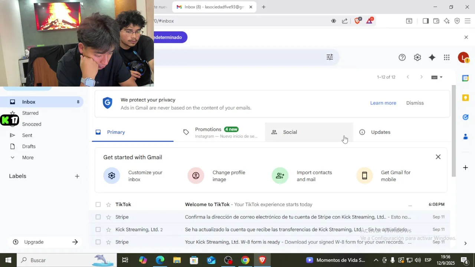Show side panel chevron at bottom right
The width and height of the screenshot is (475, 267).
pos(465,243)
